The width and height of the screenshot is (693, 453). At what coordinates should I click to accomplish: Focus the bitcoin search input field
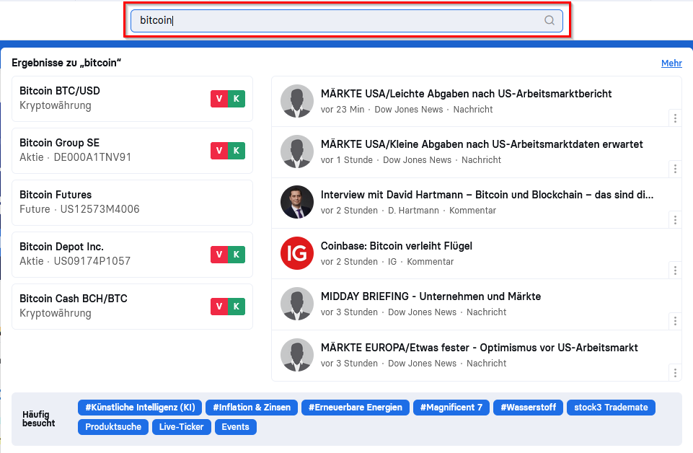point(346,21)
